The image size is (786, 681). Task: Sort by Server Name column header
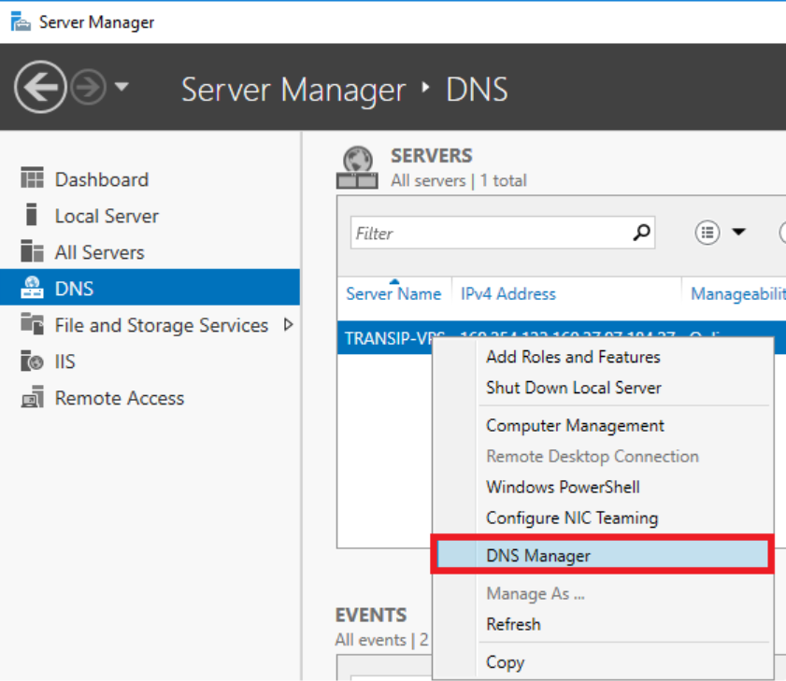click(x=393, y=294)
